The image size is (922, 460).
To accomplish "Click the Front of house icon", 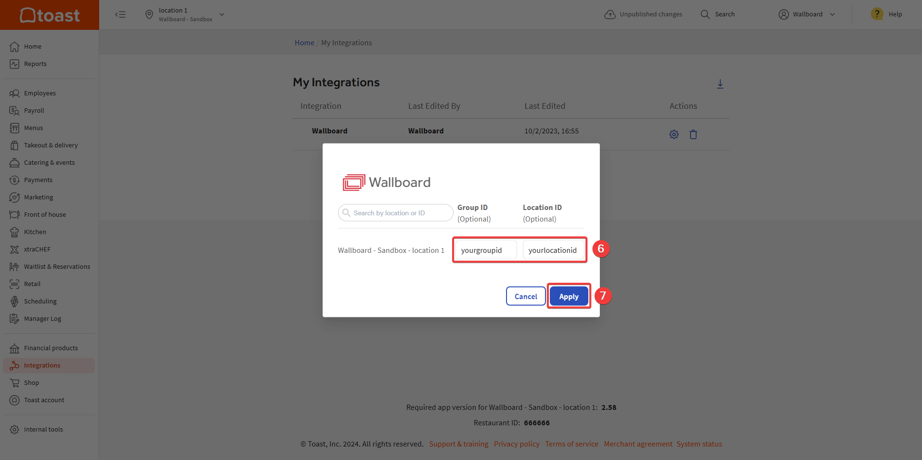I will tap(14, 215).
